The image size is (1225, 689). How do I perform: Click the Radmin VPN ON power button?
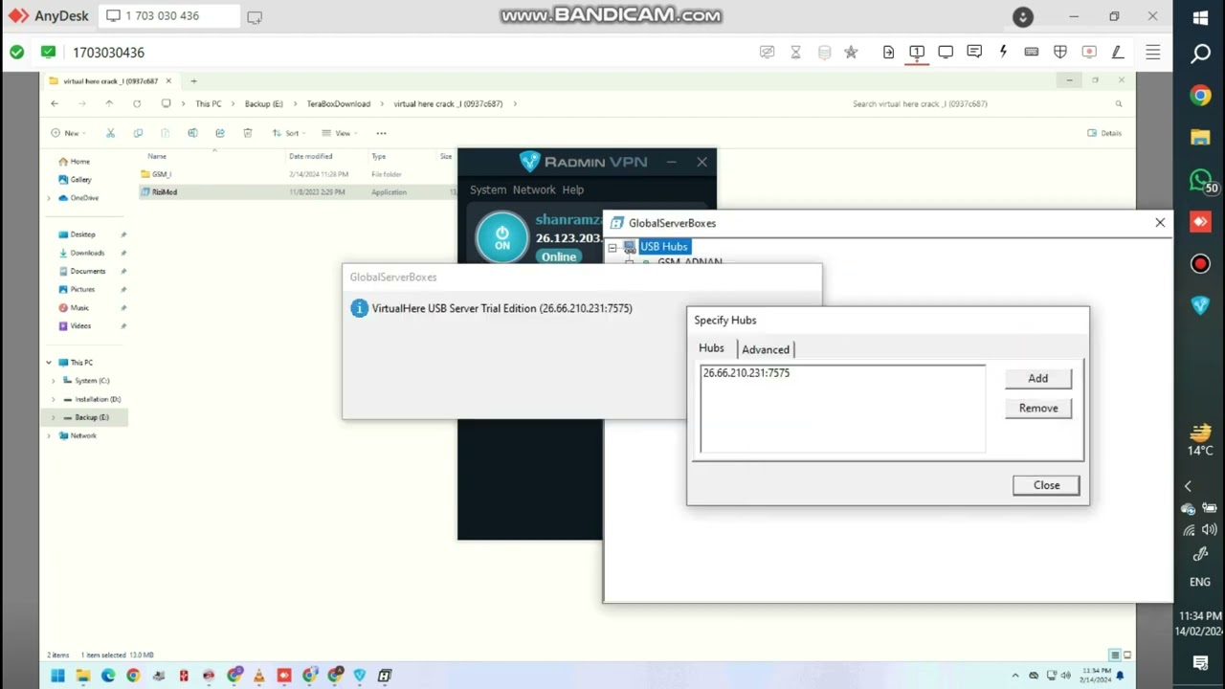[x=502, y=238]
